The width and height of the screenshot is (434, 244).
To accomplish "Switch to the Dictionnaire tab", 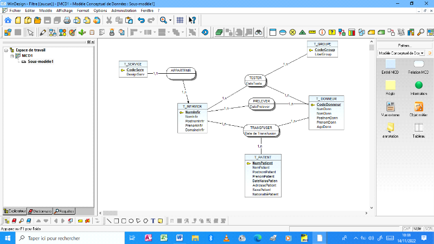I will [x=40, y=210].
